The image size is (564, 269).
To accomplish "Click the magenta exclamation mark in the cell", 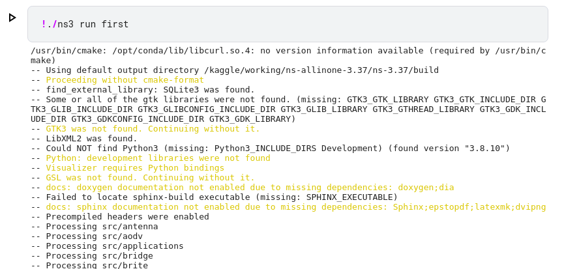I will [x=44, y=24].
